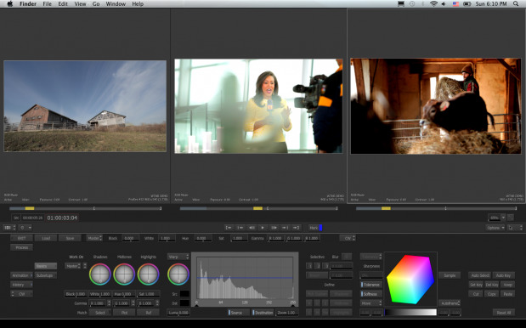Click the tool icon right of Options
Screen dimensions: 526x328
coord(515,228)
